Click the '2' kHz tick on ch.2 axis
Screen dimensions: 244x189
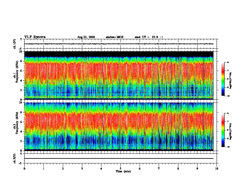tap(22, 141)
